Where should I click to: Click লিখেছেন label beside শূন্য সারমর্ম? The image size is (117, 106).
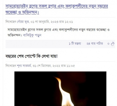(x=11, y=66)
